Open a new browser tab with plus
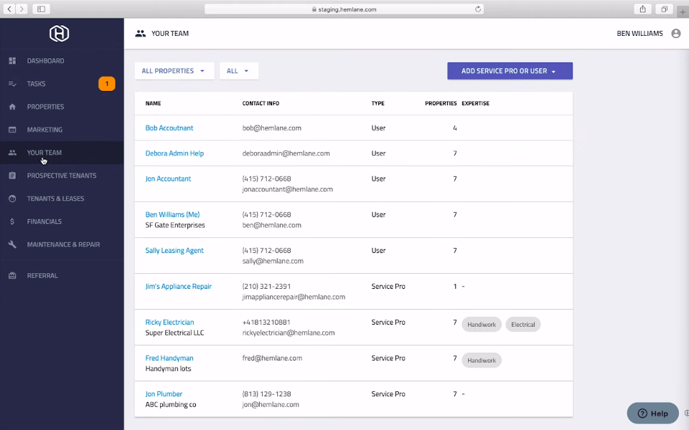Image resolution: width=689 pixels, height=430 pixels. click(x=683, y=11)
